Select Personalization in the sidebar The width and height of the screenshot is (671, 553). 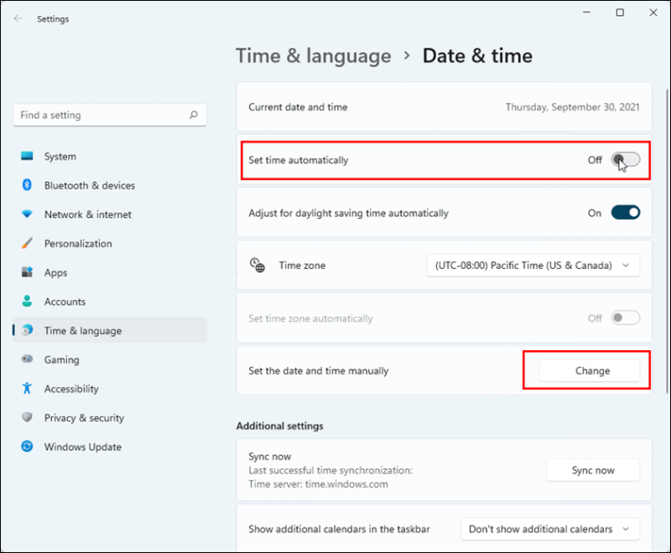tap(109, 243)
